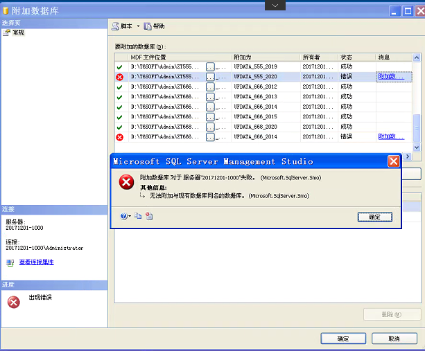Select the UFDATA_555_2019 attach-as cell

(x=266, y=66)
